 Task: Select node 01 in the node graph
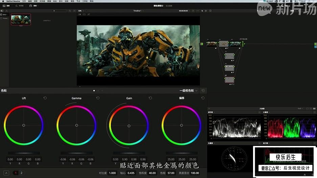tap(211, 44)
